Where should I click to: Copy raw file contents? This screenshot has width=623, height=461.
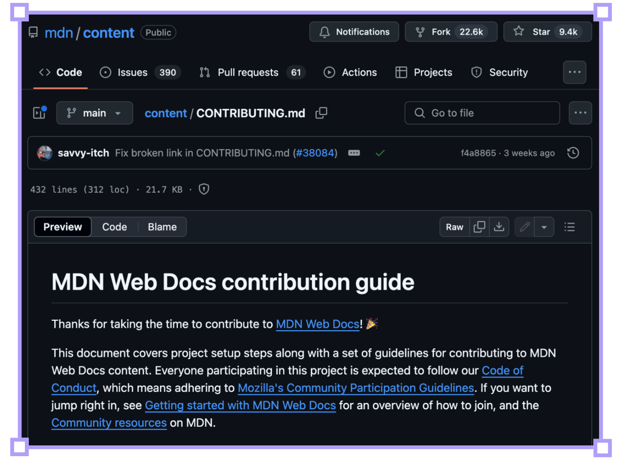tap(480, 227)
